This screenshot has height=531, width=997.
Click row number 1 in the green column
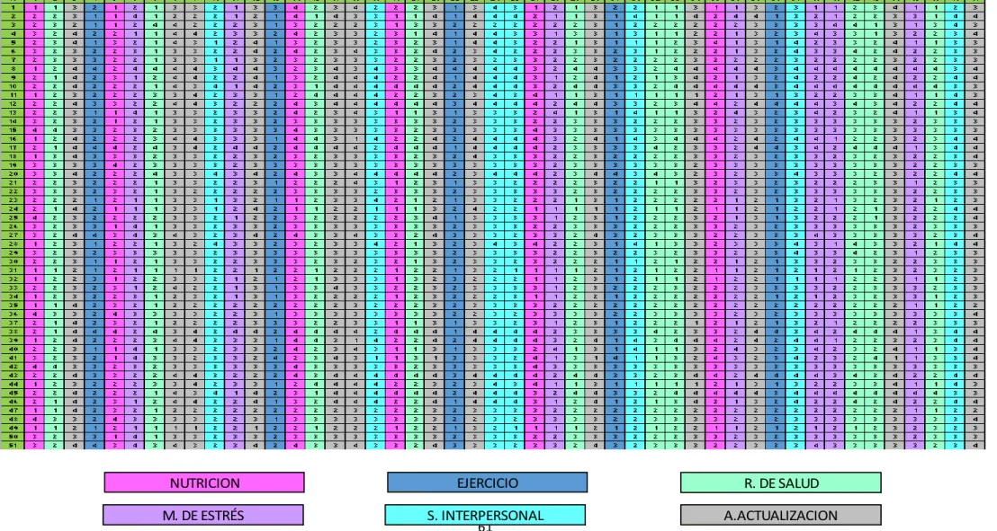click(13, 7)
